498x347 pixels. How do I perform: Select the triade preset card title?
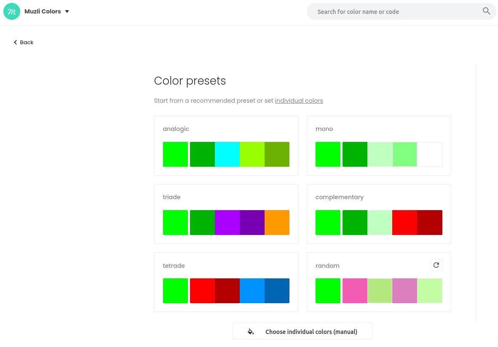(171, 197)
